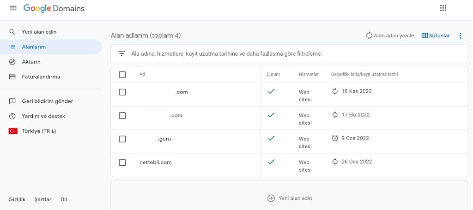The width and height of the screenshot is (473, 210).
Task: Tick the select-all checkbox in table header
Action: [122, 75]
